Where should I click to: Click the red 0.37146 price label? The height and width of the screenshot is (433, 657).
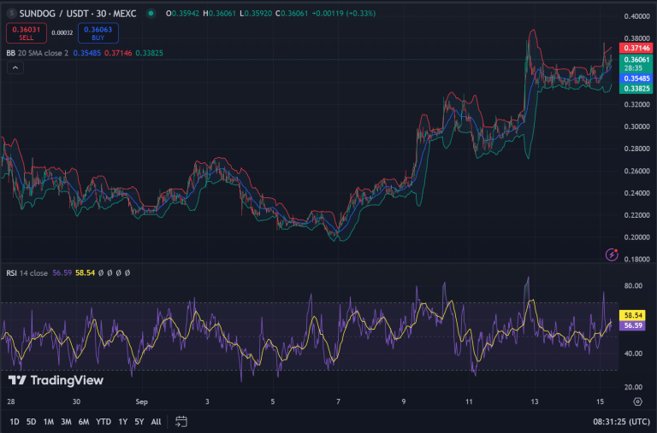[636, 50]
